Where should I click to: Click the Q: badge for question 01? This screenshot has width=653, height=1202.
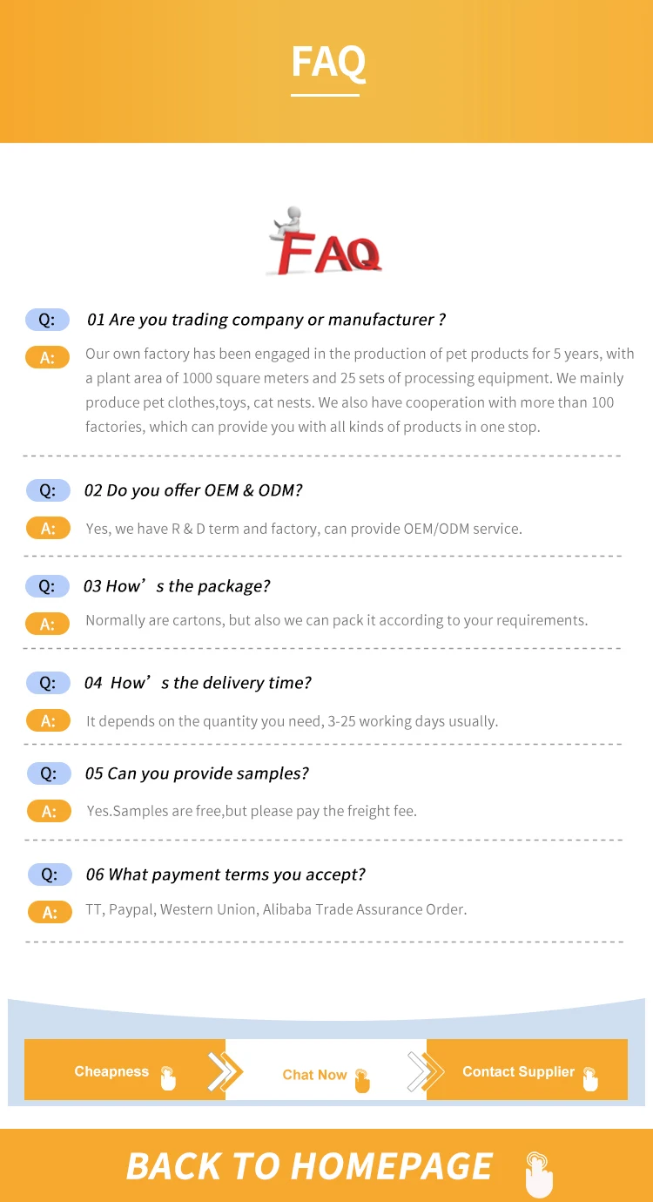[x=47, y=320]
